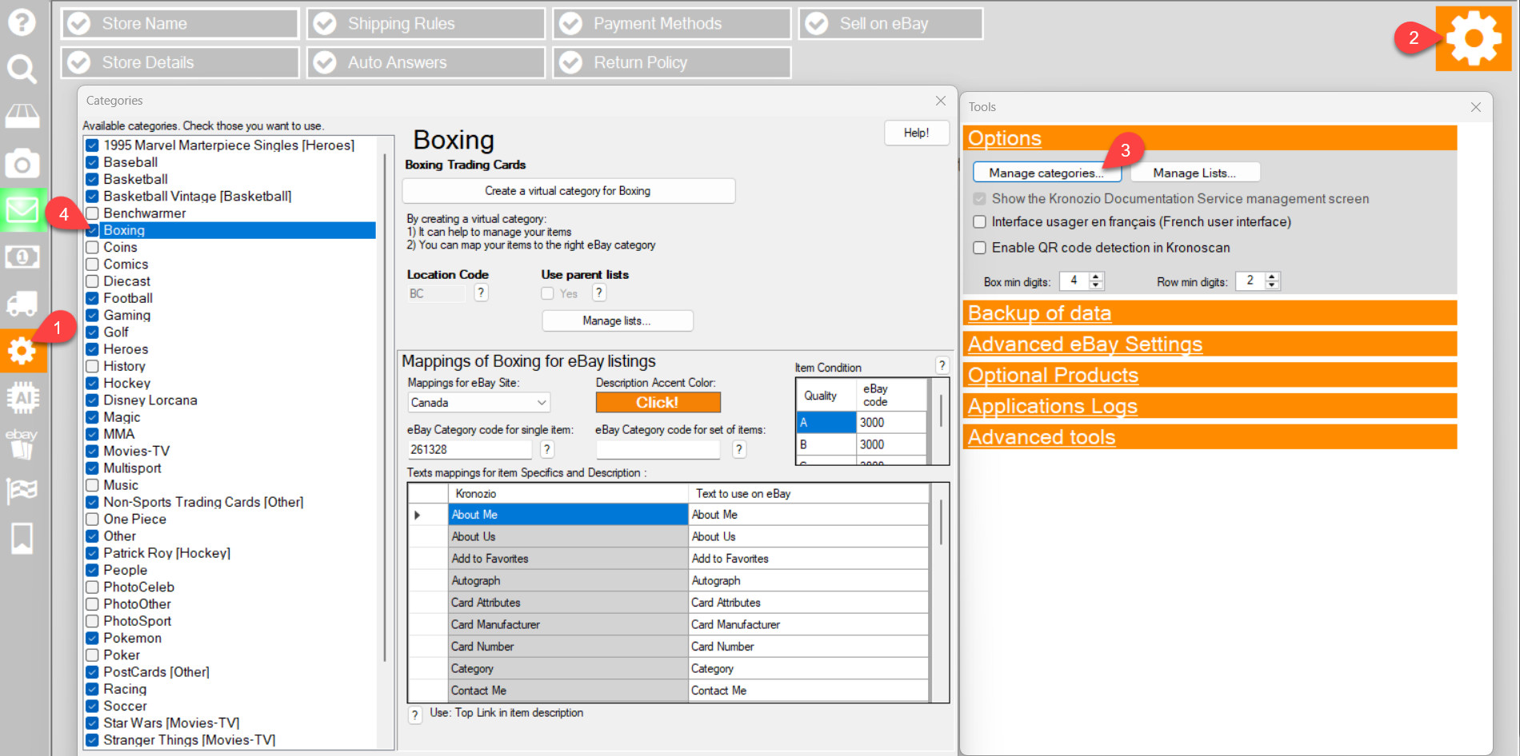
Task: Decrease Row min digits with down arrow
Action: (1272, 285)
